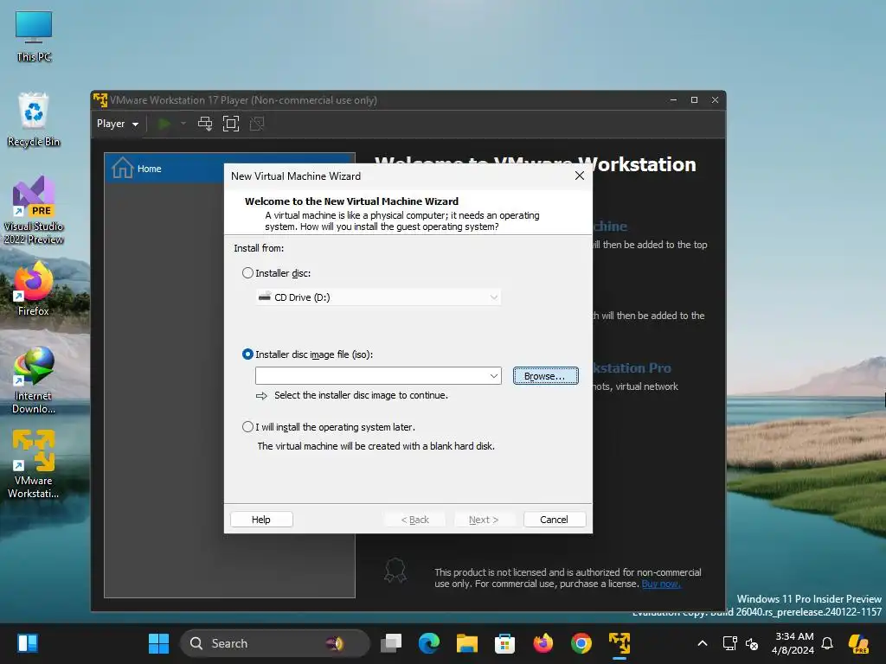Click the VMware window title bar logo
The width and height of the screenshot is (886, 664).
point(100,100)
